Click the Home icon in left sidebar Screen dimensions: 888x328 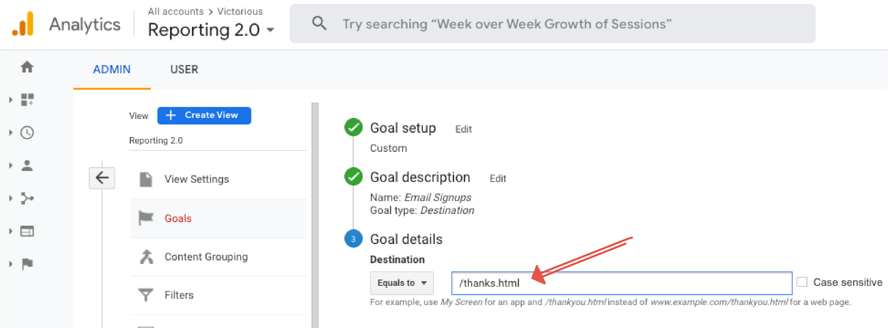(x=27, y=67)
